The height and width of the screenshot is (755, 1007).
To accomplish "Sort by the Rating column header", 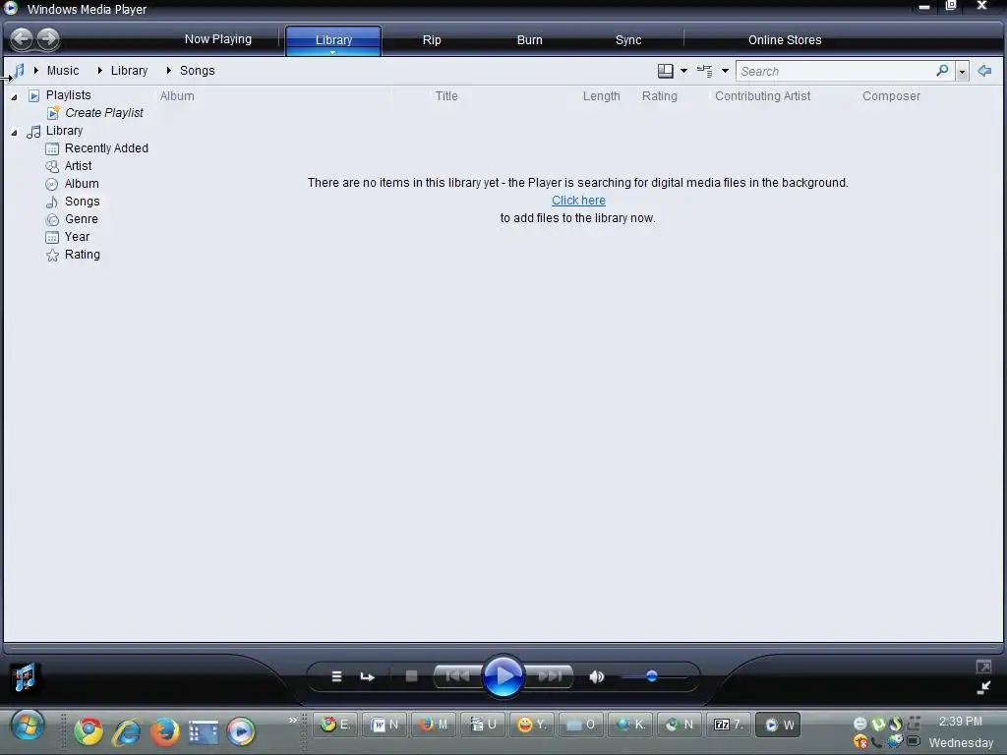I will tap(660, 96).
